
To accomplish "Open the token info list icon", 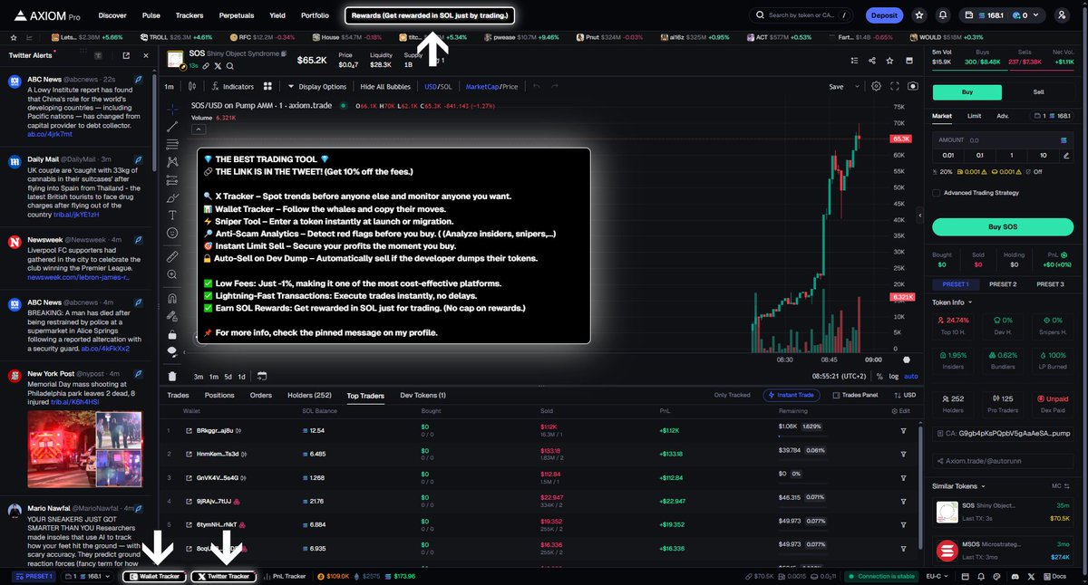I will click(853, 61).
